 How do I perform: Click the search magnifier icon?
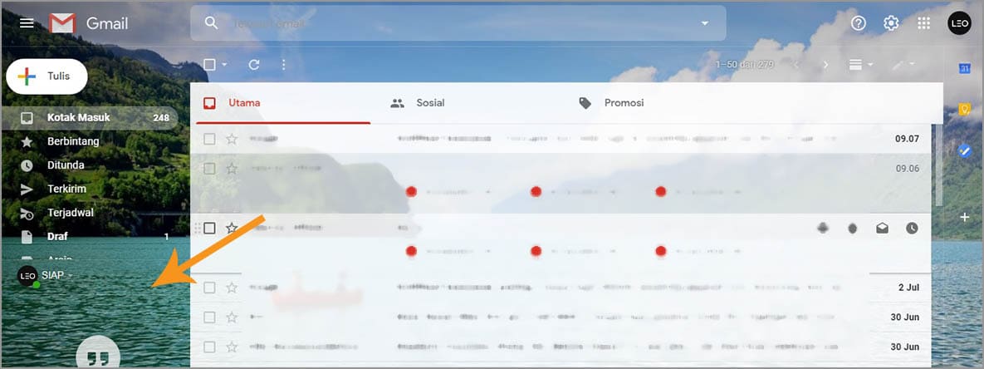212,23
